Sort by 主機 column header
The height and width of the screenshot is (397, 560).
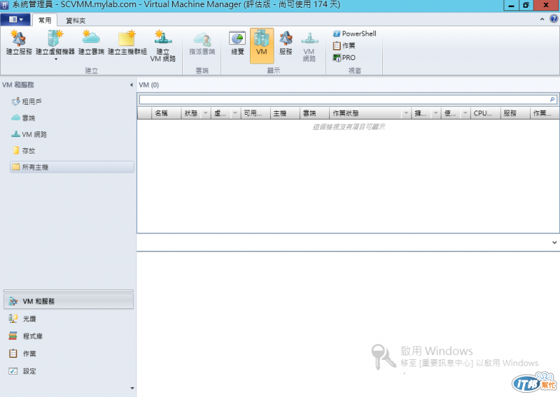tap(285, 113)
